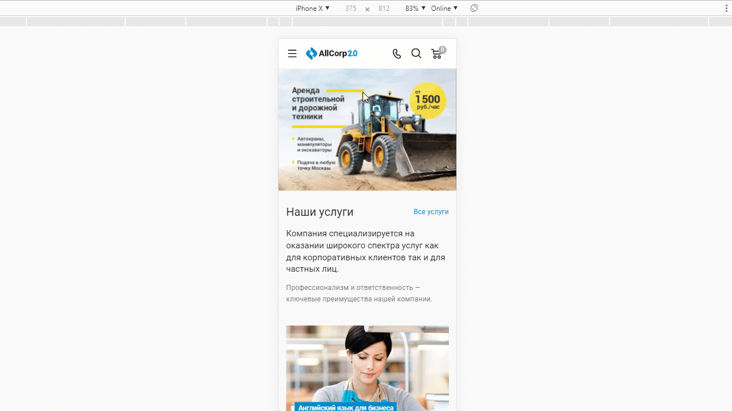Open DevTools more options menu
The image size is (732, 411).
[x=726, y=8]
